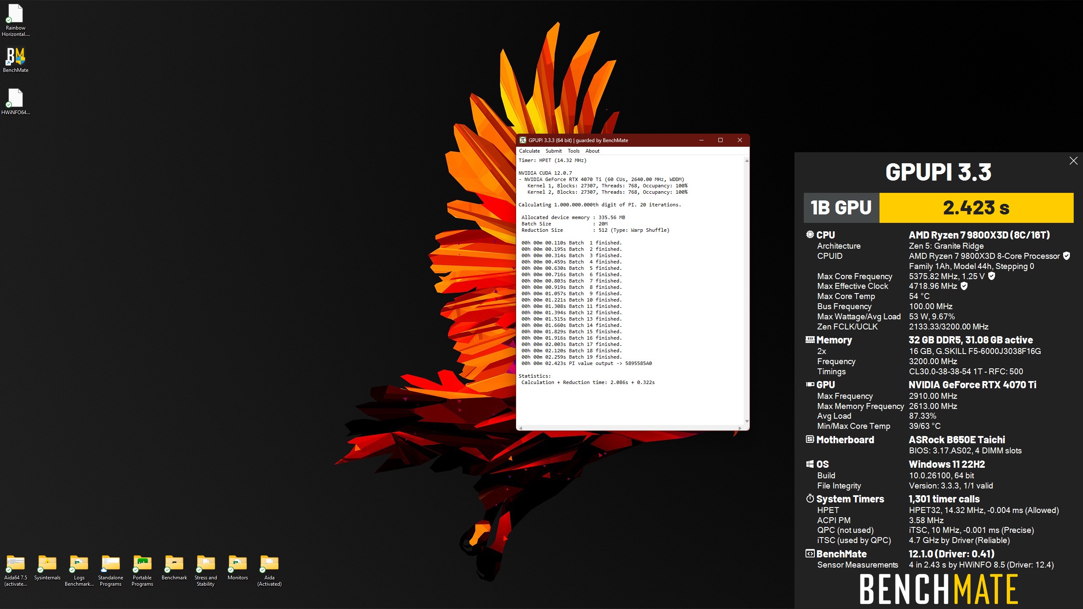Open the BenchMate desktop shortcut
The width and height of the screenshot is (1083, 609).
(16, 60)
